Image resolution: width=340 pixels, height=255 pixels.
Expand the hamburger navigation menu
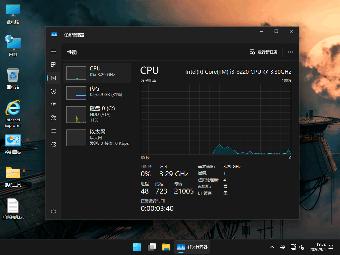pos(53,51)
